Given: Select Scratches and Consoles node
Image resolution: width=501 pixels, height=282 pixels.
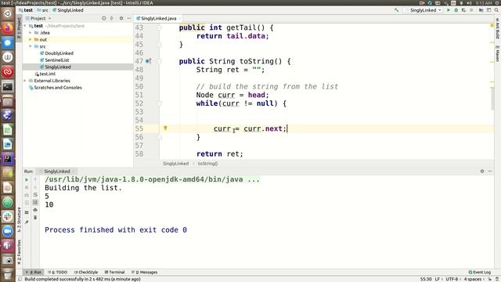Looking at the screenshot, I should pyautogui.click(x=56, y=88).
